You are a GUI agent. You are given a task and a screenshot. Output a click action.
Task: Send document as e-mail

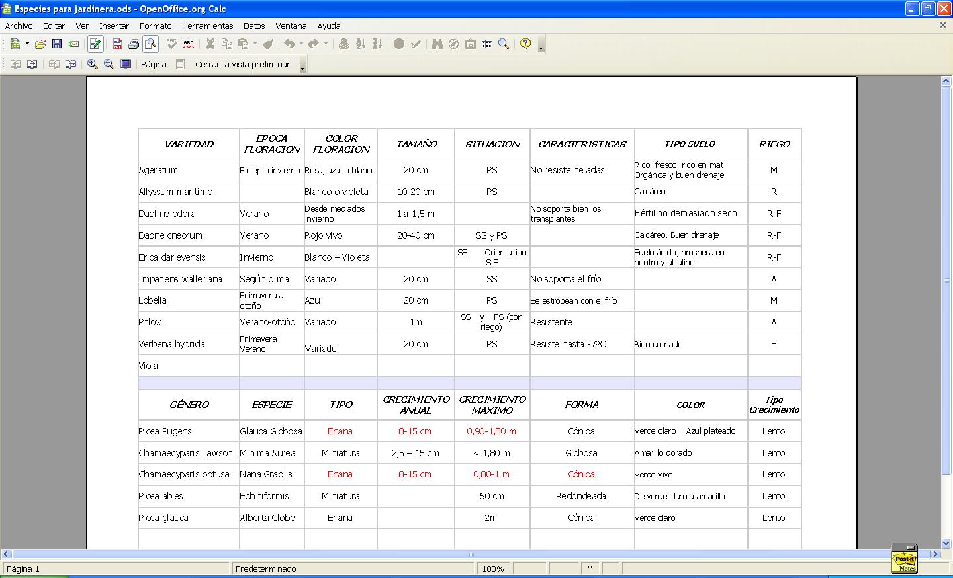point(73,44)
